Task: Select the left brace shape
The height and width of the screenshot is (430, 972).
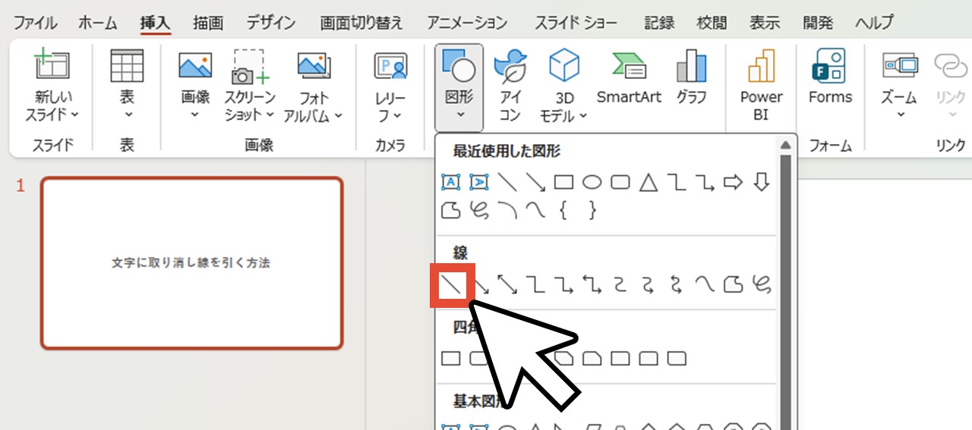Action: (x=563, y=211)
